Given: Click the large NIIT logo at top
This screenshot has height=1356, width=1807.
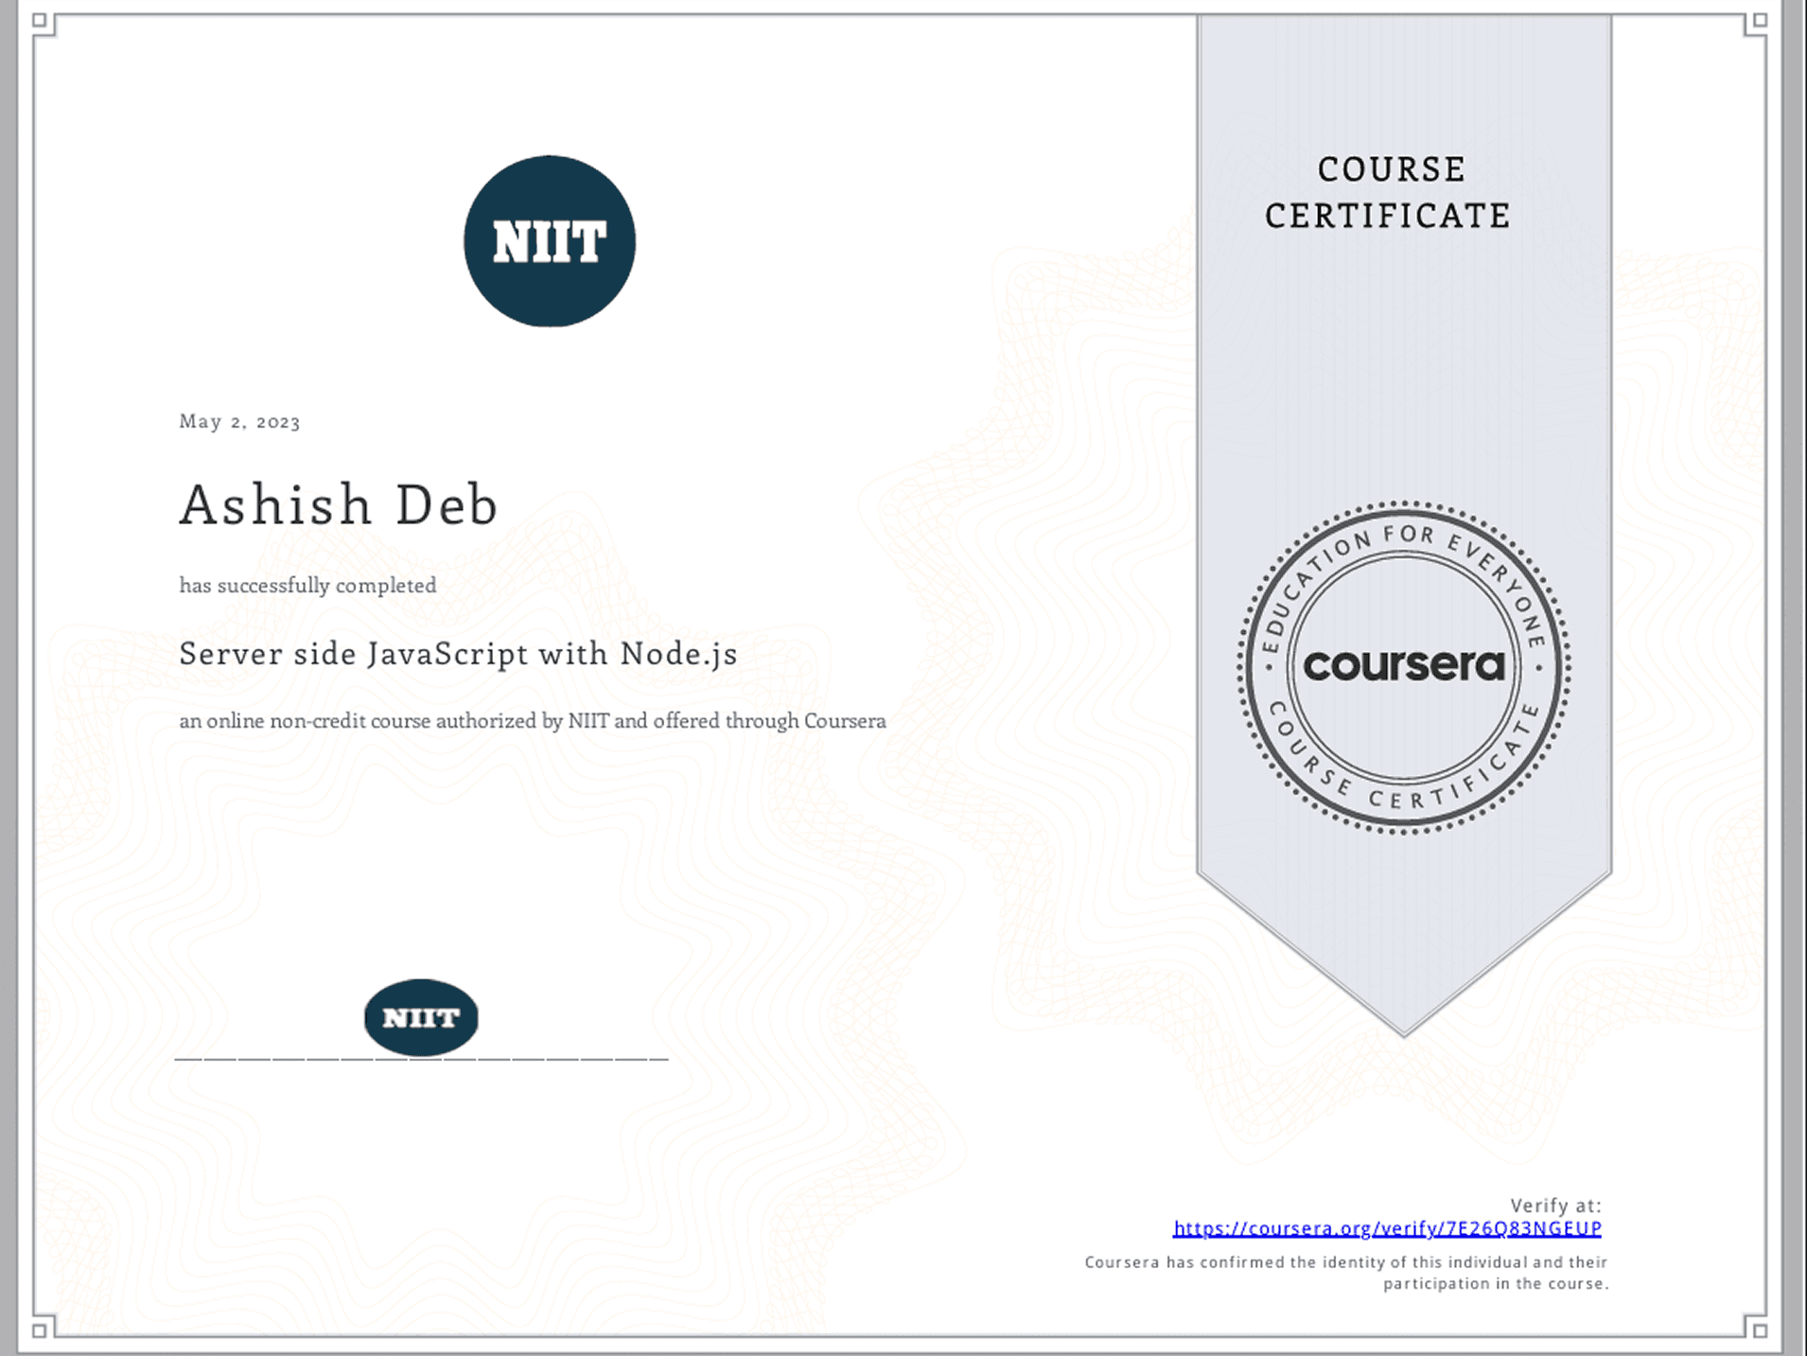Looking at the screenshot, I should [x=550, y=241].
